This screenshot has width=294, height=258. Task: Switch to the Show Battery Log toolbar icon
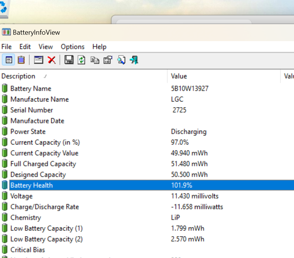point(21,60)
